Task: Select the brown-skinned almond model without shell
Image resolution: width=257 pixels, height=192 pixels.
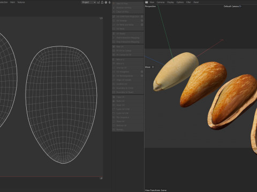Action: [203, 84]
